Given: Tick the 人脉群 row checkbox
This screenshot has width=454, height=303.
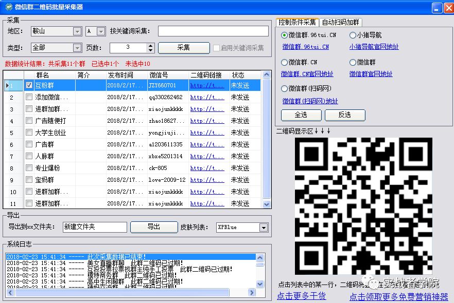Looking at the screenshot, I should (x=29, y=156).
